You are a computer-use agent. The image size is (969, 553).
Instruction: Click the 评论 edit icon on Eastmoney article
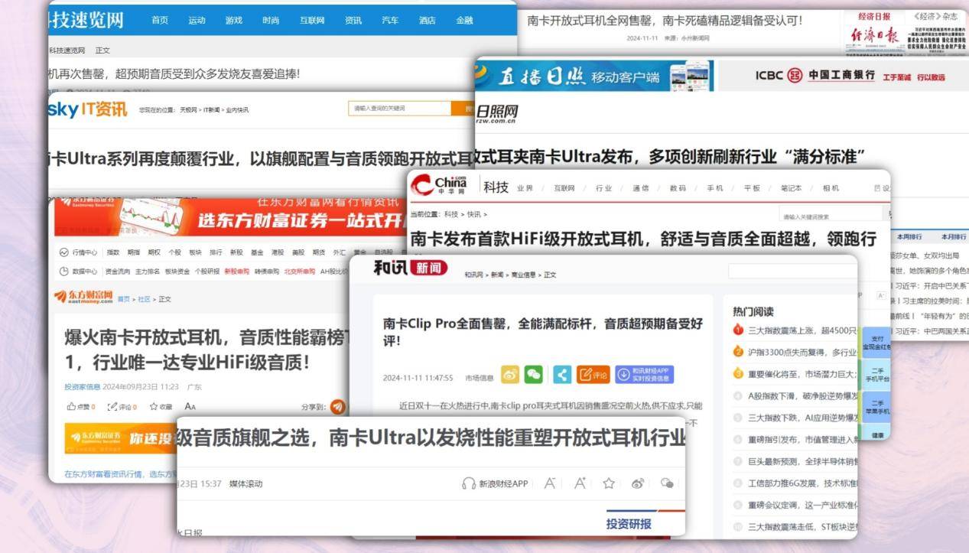click(113, 407)
